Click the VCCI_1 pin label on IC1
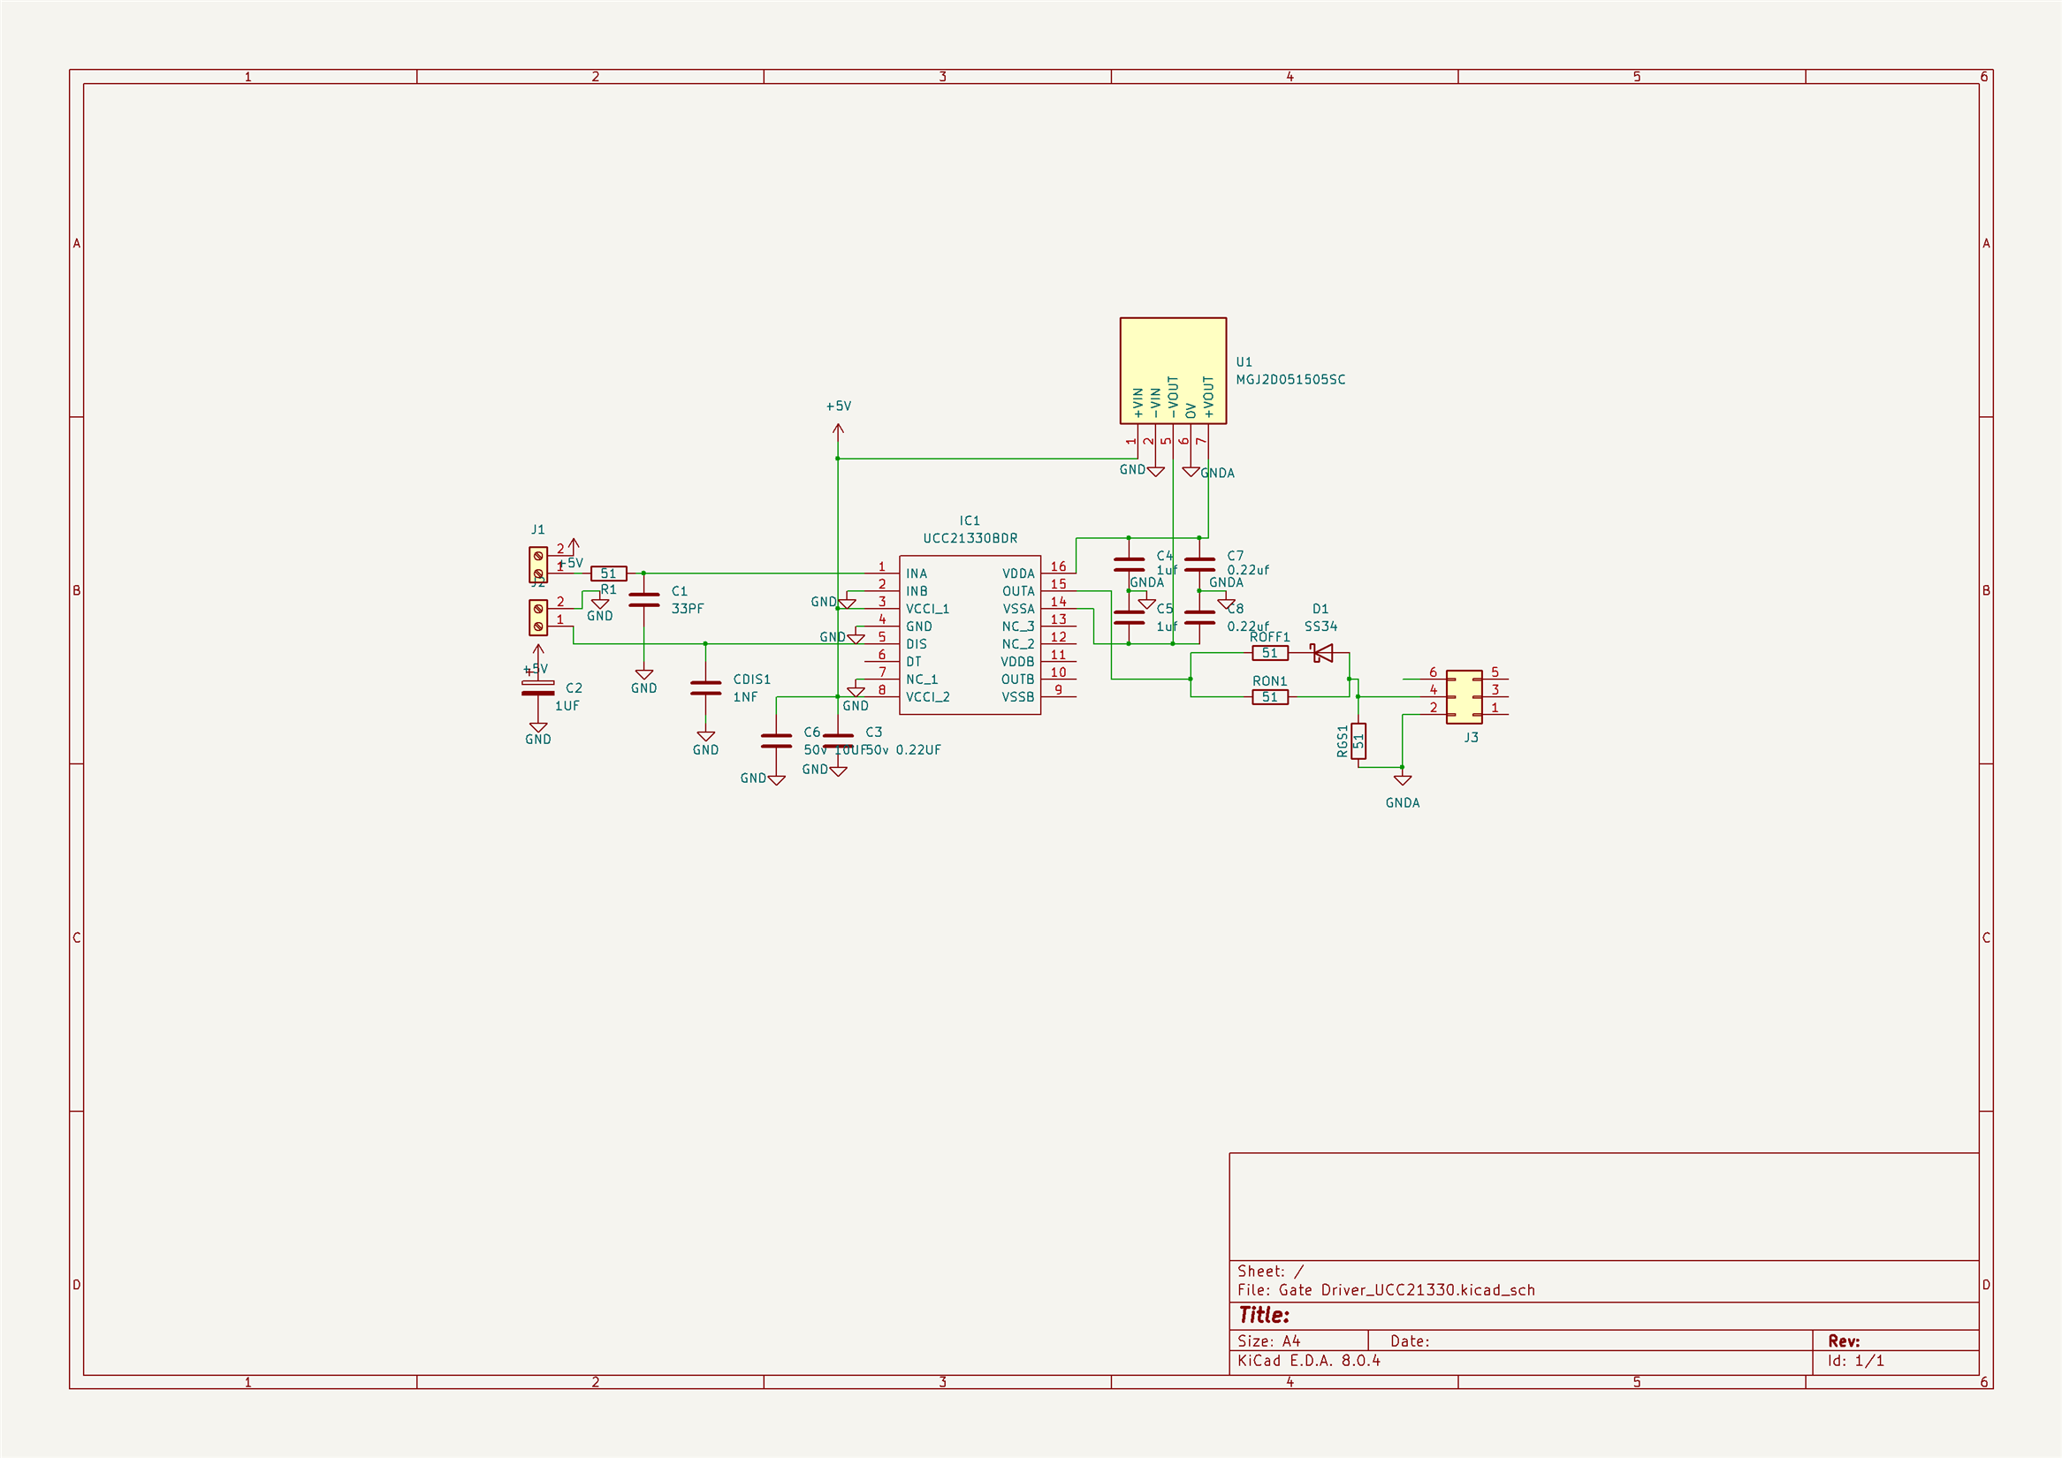 pos(927,609)
